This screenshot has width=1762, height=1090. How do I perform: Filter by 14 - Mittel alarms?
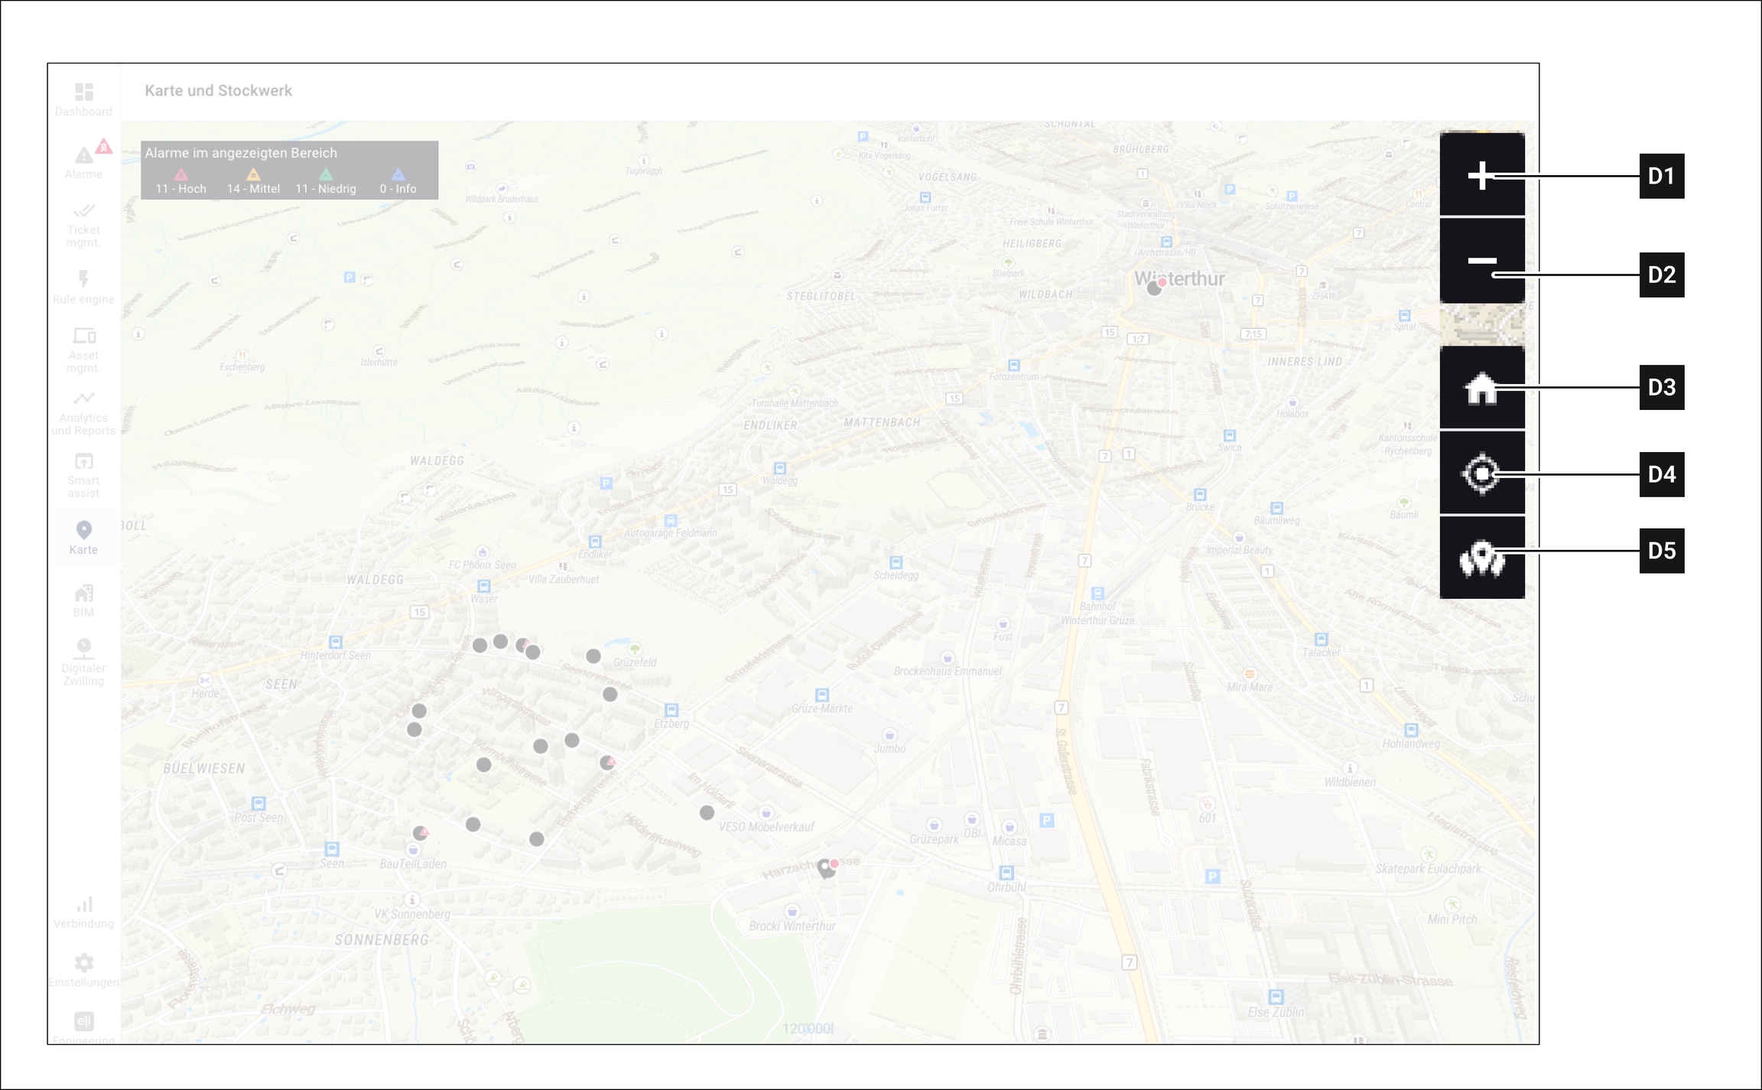253,181
